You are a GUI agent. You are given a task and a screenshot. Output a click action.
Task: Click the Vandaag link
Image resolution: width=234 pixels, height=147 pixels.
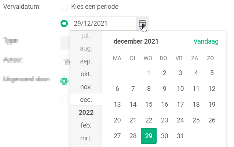pos(206,41)
